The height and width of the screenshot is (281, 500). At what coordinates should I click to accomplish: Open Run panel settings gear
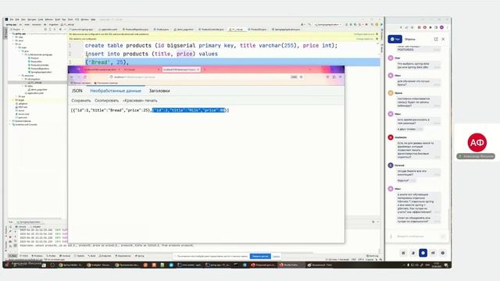pos(373,222)
